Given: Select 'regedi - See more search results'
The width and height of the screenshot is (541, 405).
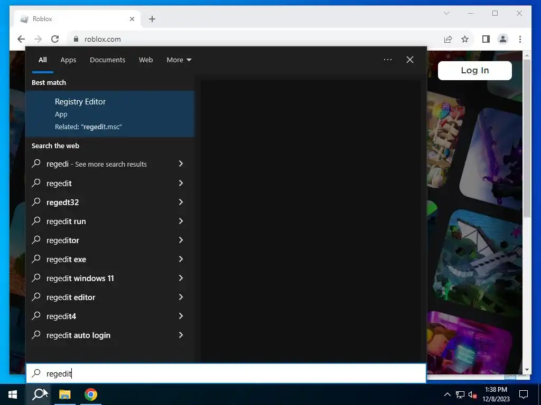Looking at the screenshot, I should coord(110,164).
